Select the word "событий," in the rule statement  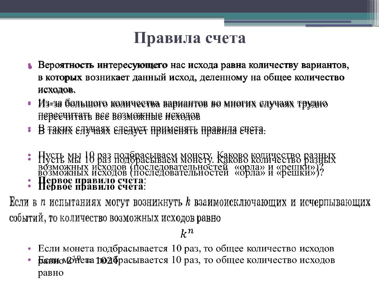click(28, 218)
